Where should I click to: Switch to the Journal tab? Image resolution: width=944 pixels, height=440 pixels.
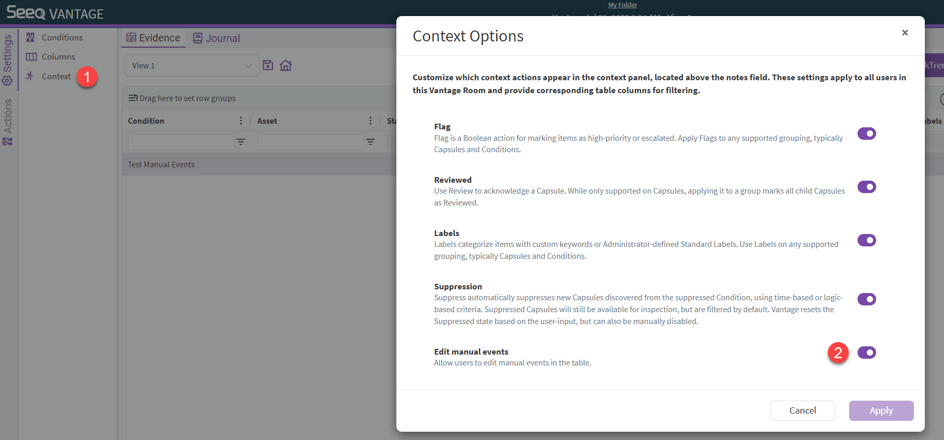217,38
